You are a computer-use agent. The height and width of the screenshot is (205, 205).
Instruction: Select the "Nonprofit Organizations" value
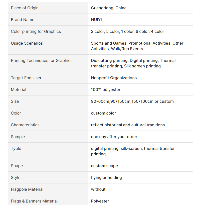click(x=114, y=78)
